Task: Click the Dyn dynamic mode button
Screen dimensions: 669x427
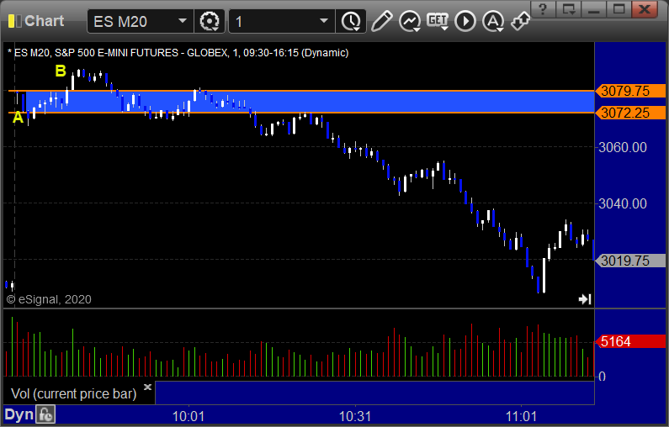Action: [x=19, y=414]
